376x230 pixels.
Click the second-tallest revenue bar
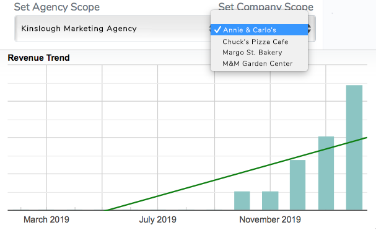click(x=326, y=173)
